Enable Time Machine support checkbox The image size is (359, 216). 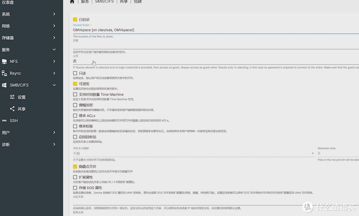click(x=75, y=94)
